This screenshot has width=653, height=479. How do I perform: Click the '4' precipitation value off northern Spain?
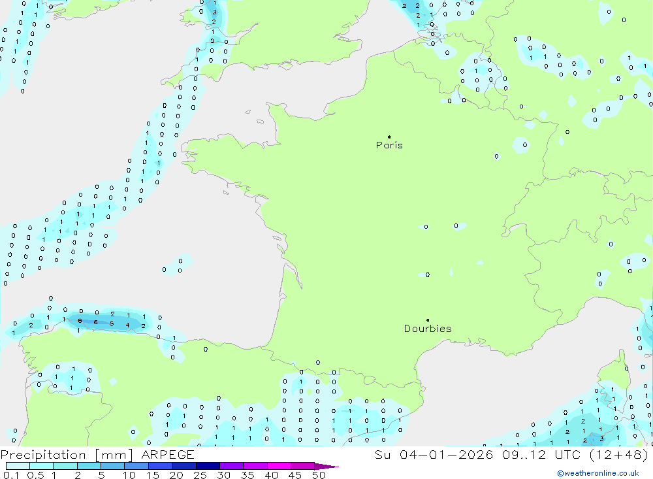pos(127,325)
